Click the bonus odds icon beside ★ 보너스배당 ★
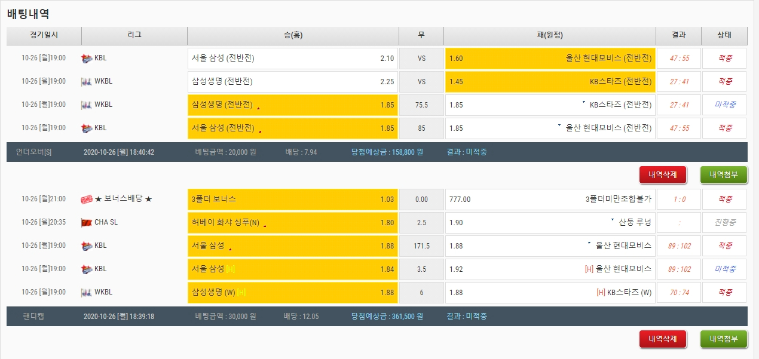Viewport: 759px width, 359px height. [87, 199]
